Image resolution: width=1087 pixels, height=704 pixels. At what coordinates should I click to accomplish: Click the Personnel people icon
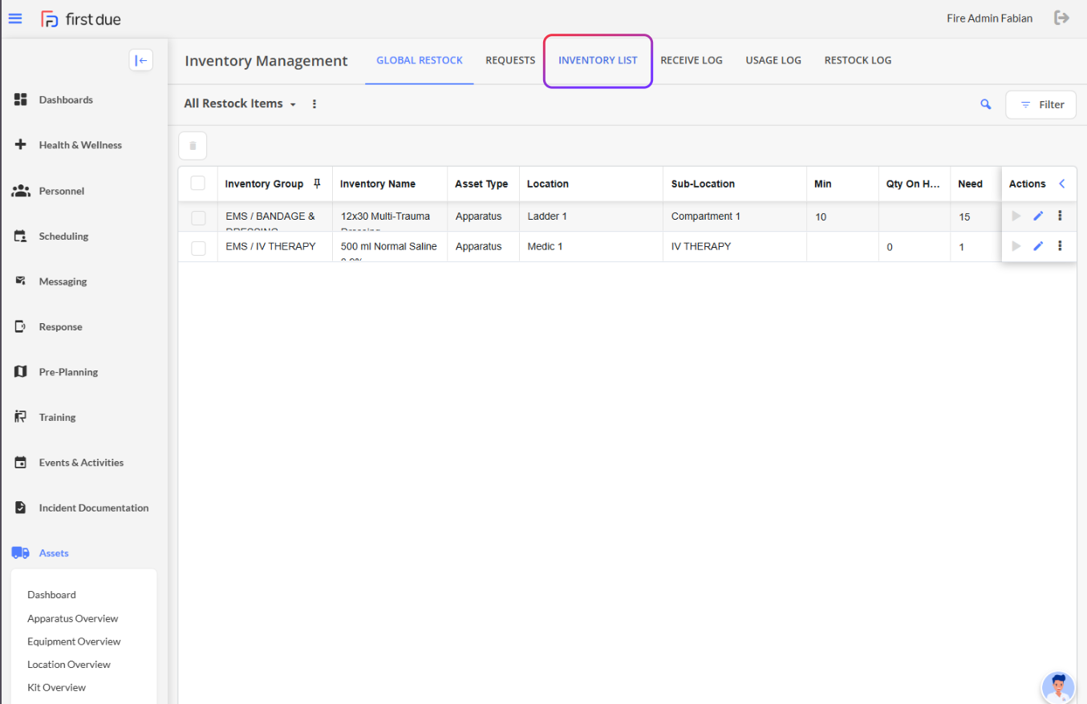pyautogui.click(x=22, y=191)
